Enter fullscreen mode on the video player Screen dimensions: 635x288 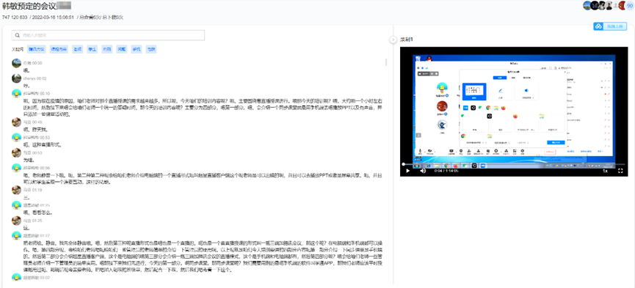620,171
